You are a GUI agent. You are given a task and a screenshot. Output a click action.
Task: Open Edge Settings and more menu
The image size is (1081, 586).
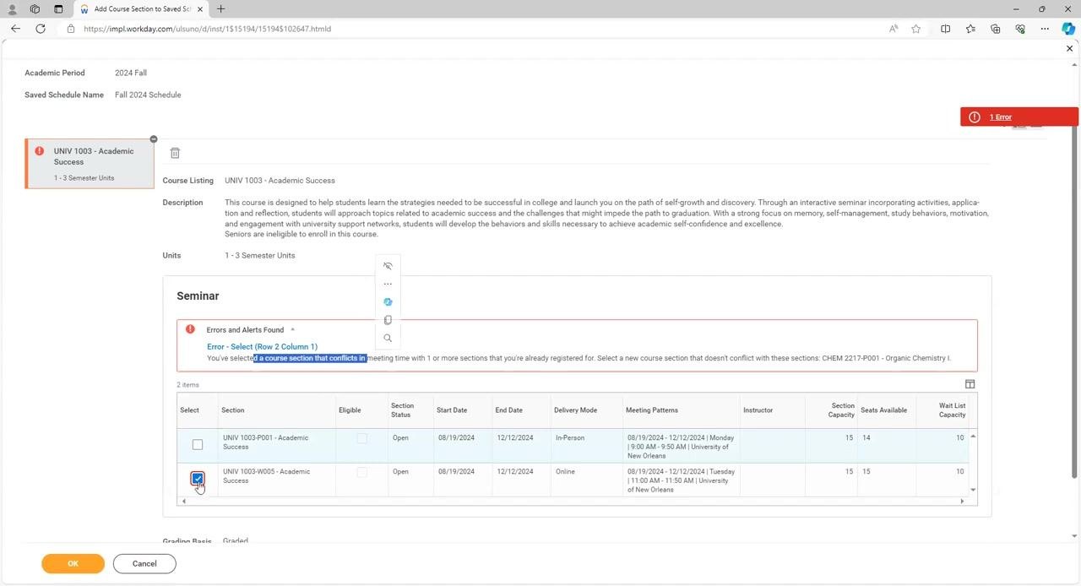(1045, 29)
